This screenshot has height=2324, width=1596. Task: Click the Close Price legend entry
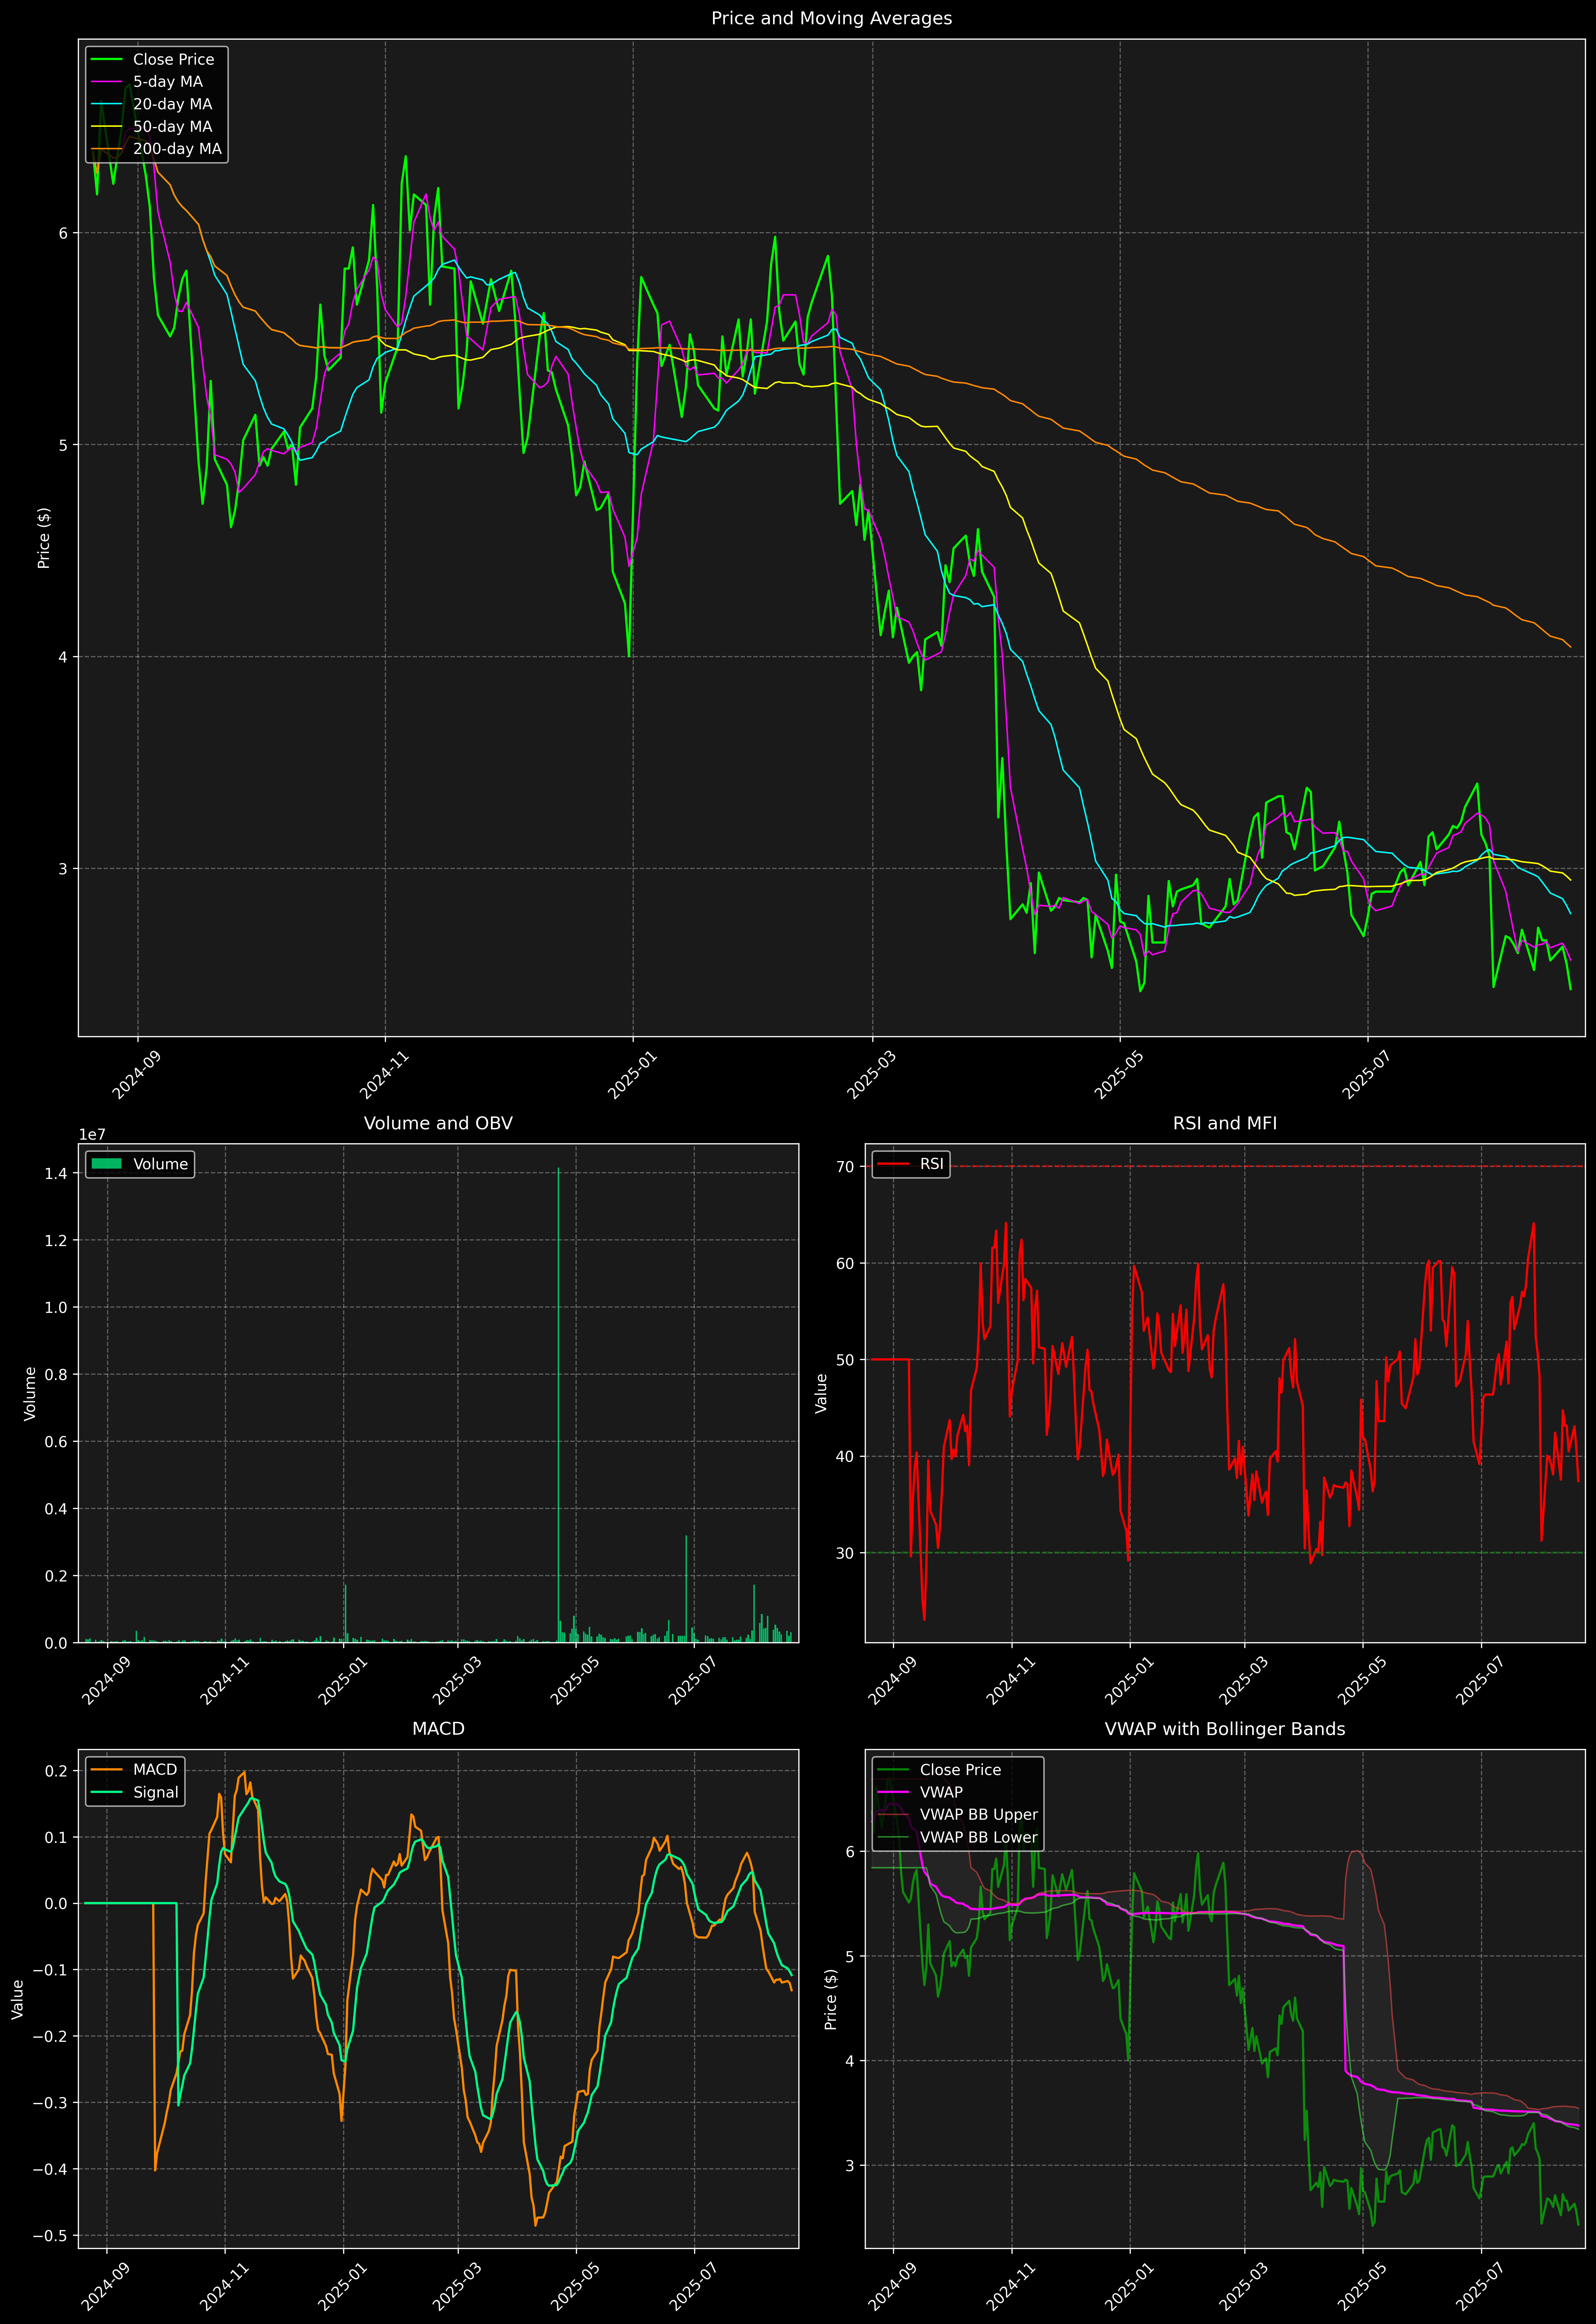coord(173,59)
